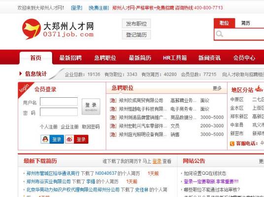The width and height of the screenshot is (264, 197).
Task: Click the 有效简历:40280 statistic
Action: (159, 74)
